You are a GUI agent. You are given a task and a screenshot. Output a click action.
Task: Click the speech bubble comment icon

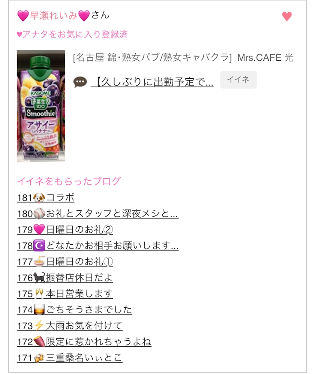tap(80, 82)
